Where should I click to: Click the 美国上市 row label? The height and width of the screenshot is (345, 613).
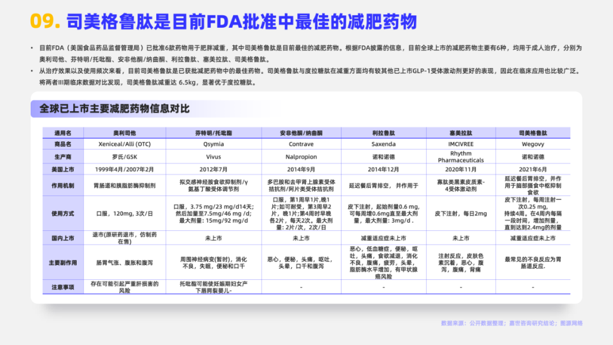click(63, 170)
